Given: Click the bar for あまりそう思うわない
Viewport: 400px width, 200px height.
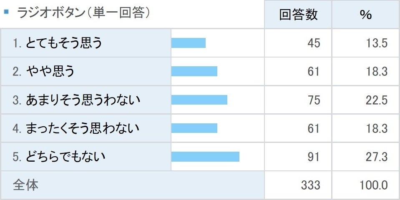Looking at the screenshot, I should tap(199, 100).
